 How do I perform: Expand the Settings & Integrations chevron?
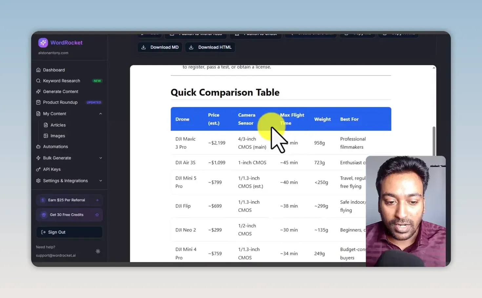(101, 181)
